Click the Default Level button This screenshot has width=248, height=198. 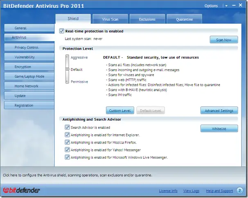151,110
